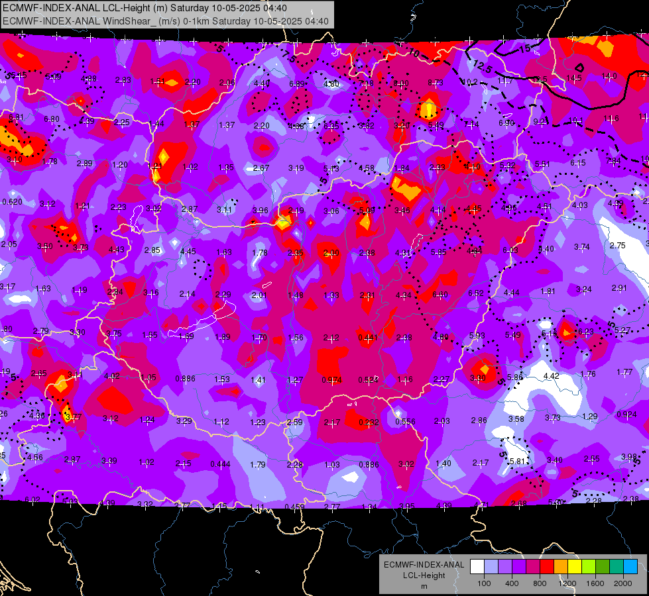Click the wind shear value 0.620
Image resolution: width=649 pixels, height=596 pixels.
pyautogui.click(x=13, y=202)
